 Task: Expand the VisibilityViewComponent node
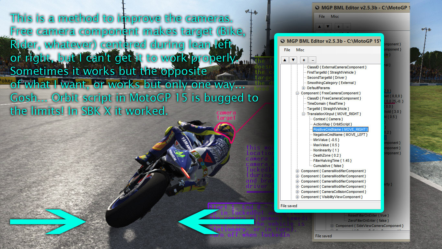tap(297, 197)
